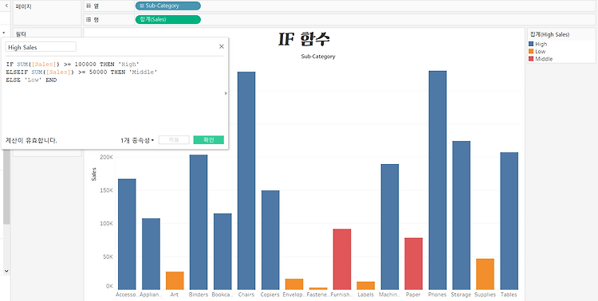The image size is (598, 301).
Task: Click the 페이지 pages shelf label
Action: (x=24, y=6)
